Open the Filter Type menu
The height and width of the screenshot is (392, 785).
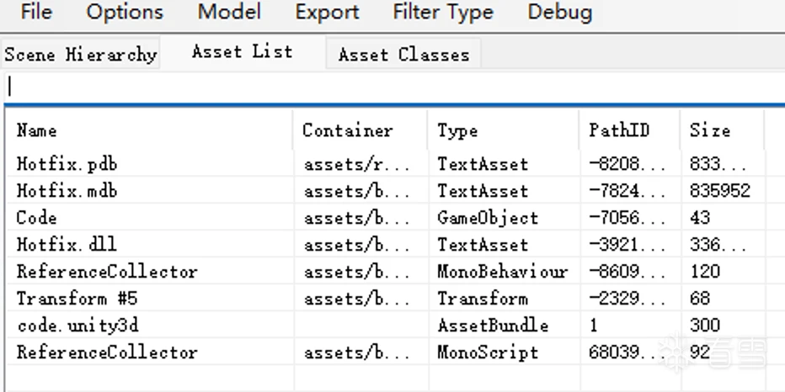pos(443,12)
